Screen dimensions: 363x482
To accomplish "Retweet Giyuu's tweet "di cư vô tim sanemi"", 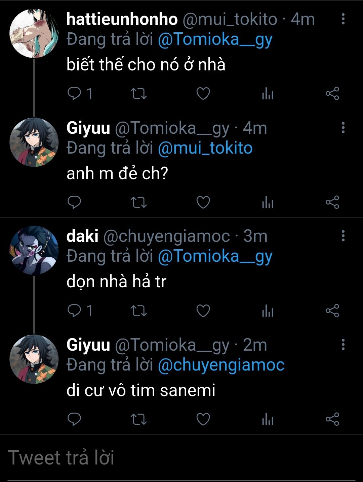I will (x=138, y=419).
